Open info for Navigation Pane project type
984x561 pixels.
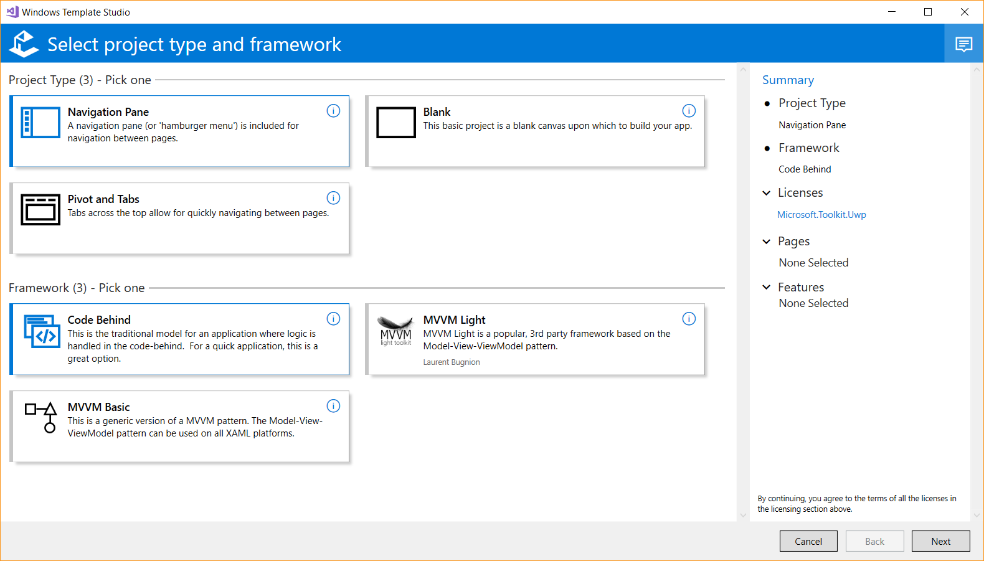[x=334, y=111]
